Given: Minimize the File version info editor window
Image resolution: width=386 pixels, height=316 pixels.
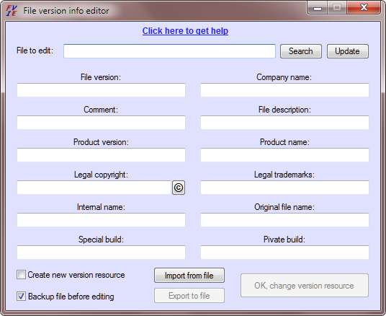Looking at the screenshot, I should pos(318,8).
